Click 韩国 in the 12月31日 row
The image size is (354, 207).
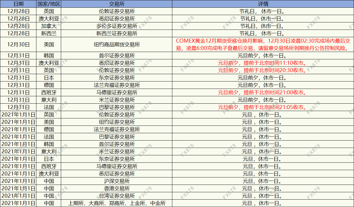tap(49, 56)
